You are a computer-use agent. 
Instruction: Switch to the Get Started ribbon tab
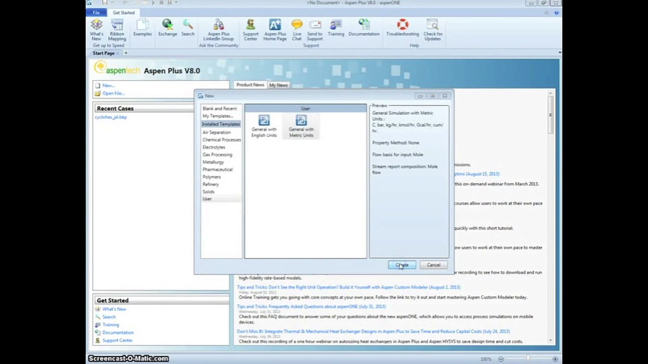[124, 13]
